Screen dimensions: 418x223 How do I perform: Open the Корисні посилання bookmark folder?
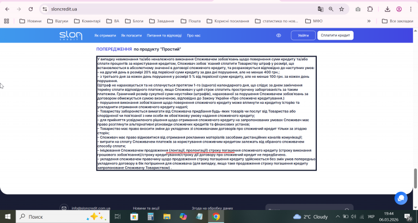click(228, 21)
